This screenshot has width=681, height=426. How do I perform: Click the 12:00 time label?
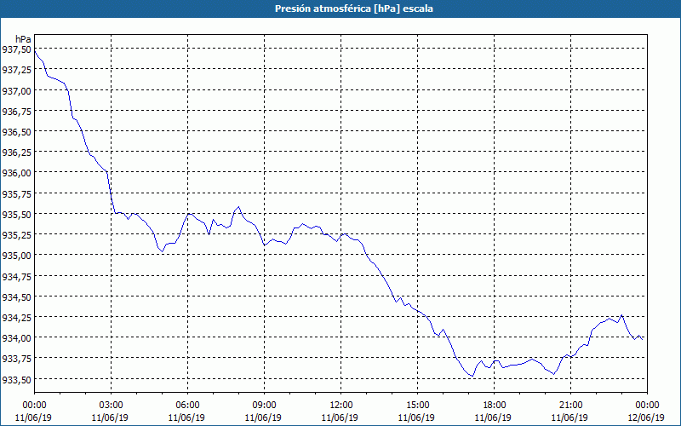point(341,406)
